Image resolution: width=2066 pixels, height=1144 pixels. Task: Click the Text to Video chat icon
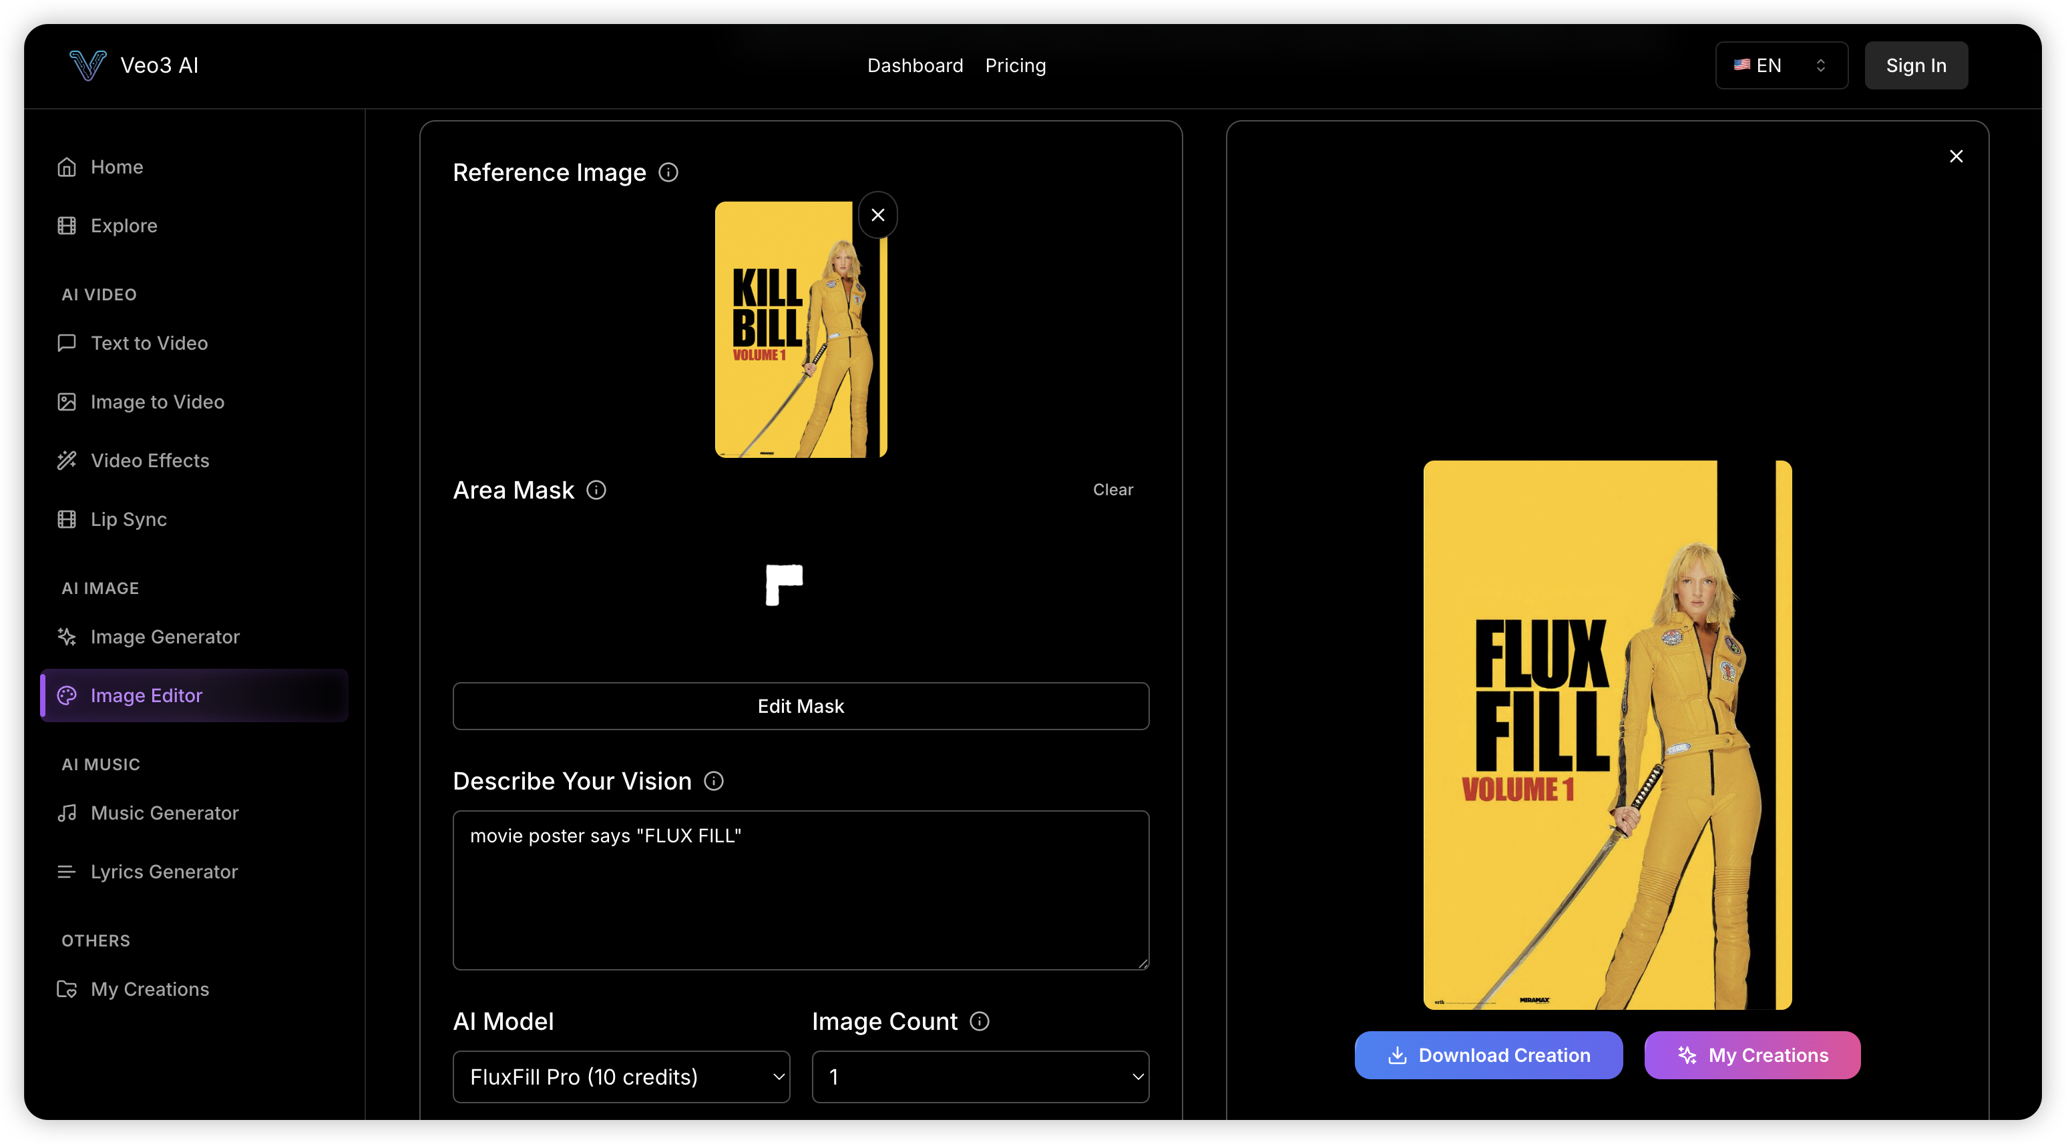(67, 343)
